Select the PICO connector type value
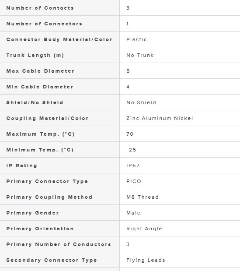 [134, 181]
